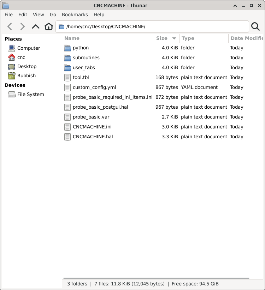
Task: Click the horizontal scrollbar at bottom
Action: (156, 278)
